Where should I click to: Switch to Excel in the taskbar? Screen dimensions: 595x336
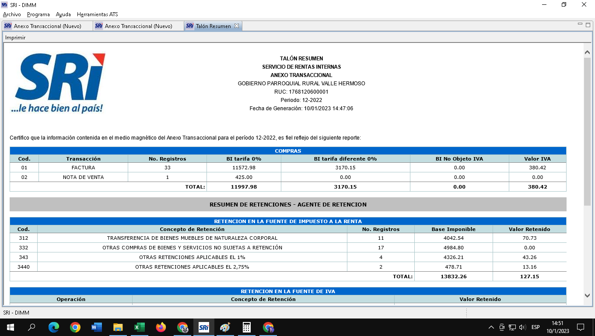point(140,327)
